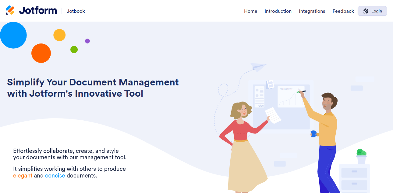This screenshot has height=193, width=393.
Task: Click the orange word 'elegant'
Action: pos(23,176)
